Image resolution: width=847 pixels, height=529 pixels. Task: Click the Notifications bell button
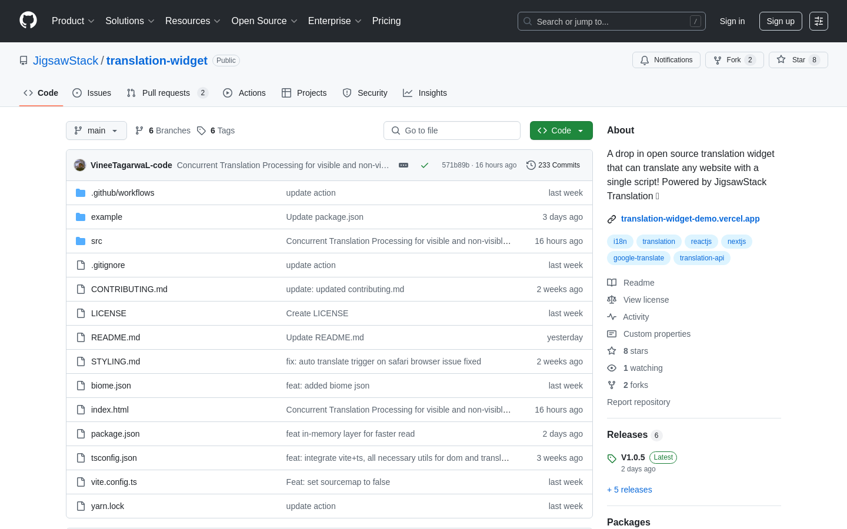click(x=666, y=60)
